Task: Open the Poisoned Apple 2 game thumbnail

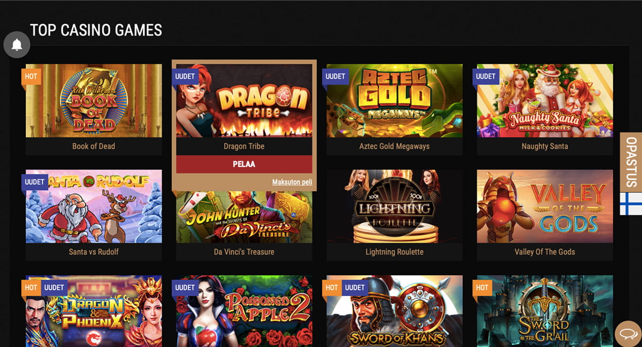Action: pos(244,311)
